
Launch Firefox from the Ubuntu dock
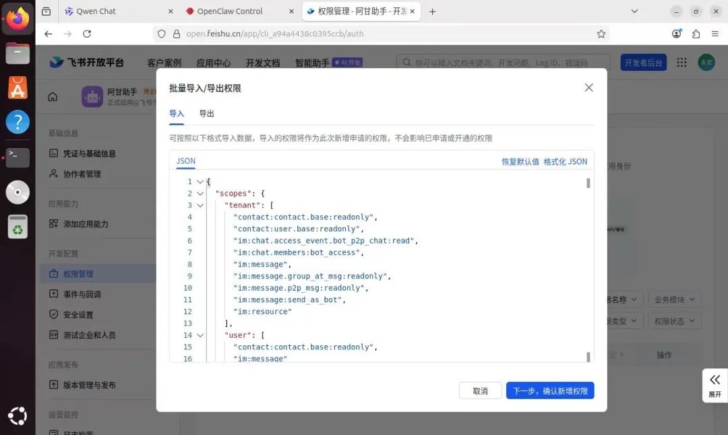click(18, 18)
